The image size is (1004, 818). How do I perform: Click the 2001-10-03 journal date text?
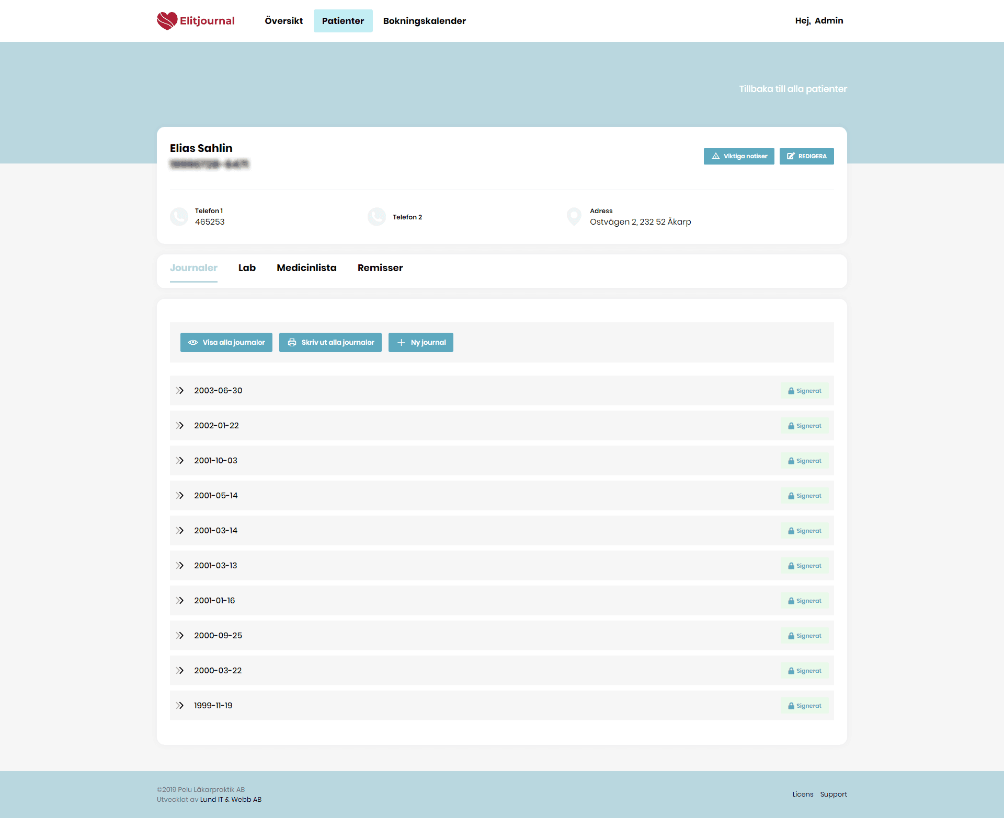(x=215, y=461)
